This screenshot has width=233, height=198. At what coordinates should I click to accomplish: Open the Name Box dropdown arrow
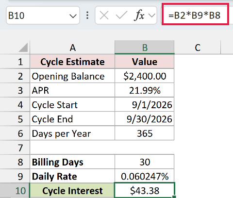73,16
